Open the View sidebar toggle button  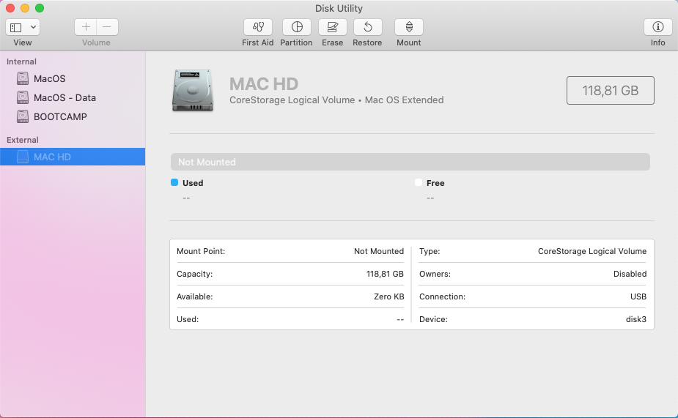(x=16, y=27)
